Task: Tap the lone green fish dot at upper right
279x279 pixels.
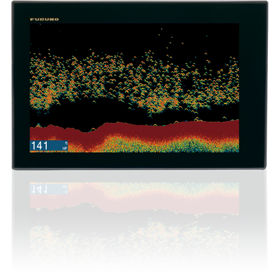Action: click(206, 36)
